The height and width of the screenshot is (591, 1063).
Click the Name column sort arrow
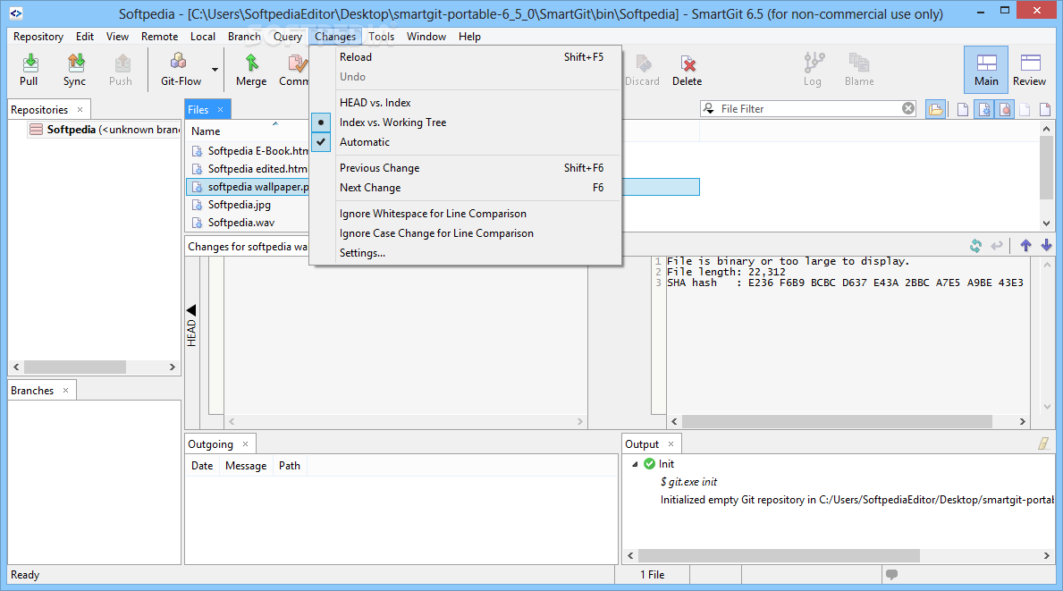point(275,123)
